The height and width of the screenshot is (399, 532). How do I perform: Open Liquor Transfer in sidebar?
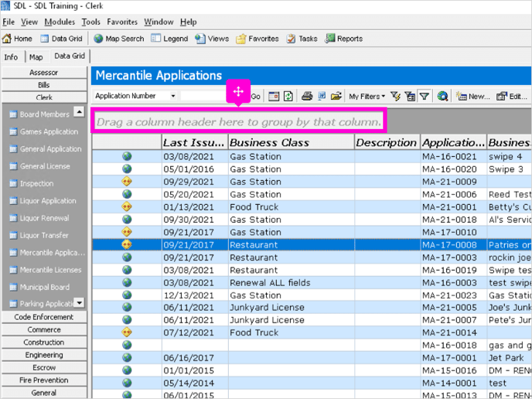pyautogui.click(x=39, y=236)
